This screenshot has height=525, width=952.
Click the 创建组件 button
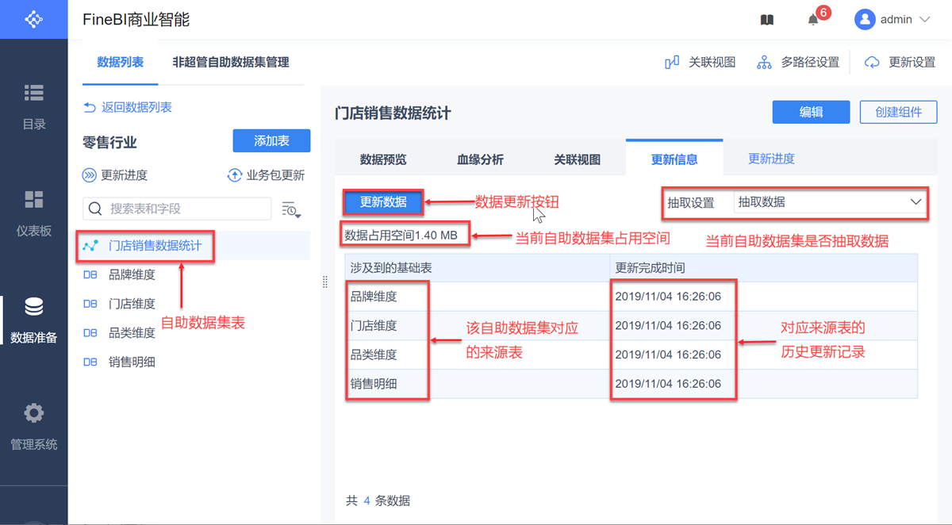(x=899, y=112)
